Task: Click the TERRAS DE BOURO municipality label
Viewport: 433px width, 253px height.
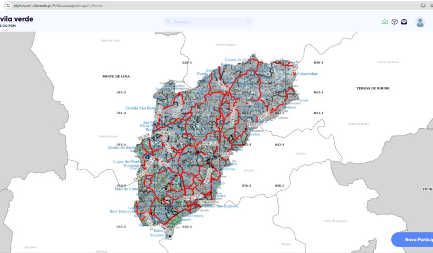Action: pyautogui.click(x=373, y=88)
